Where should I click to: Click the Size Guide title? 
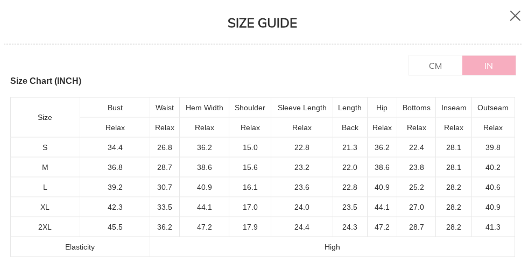(262, 23)
